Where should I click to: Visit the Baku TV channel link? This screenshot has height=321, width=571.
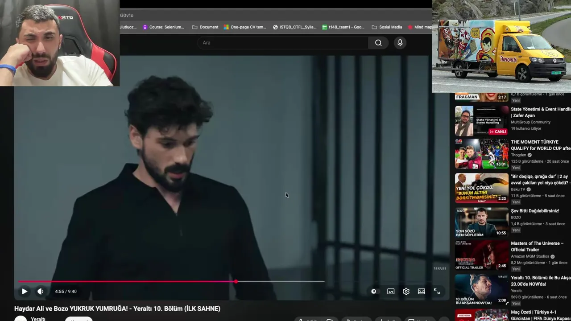click(x=518, y=189)
